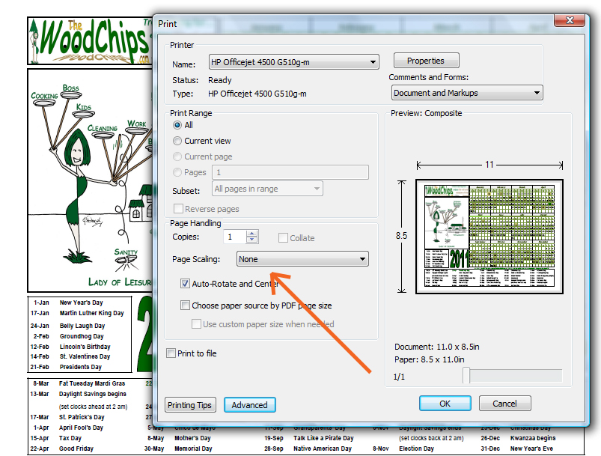This screenshot has width=601, height=456.
Task: Click "April Fool's Day" in document
Action: [81, 428]
